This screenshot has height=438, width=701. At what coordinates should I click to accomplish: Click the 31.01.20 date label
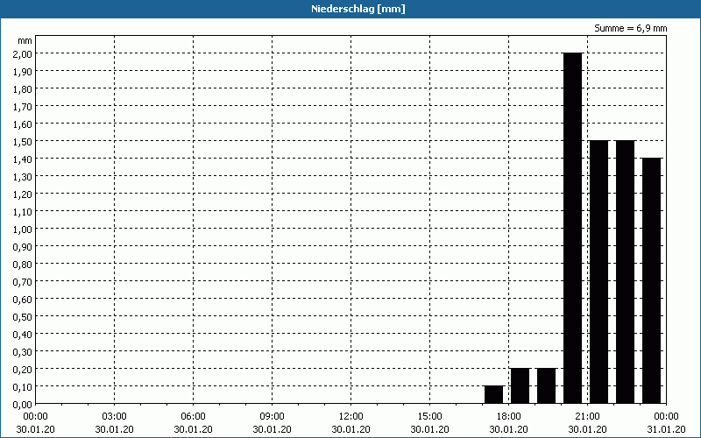click(666, 429)
